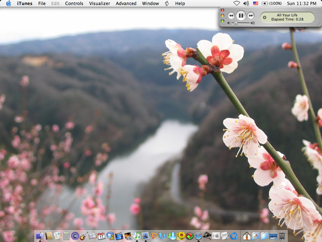Open the system volume menu bar control
322x242 pixels.
[246, 3]
